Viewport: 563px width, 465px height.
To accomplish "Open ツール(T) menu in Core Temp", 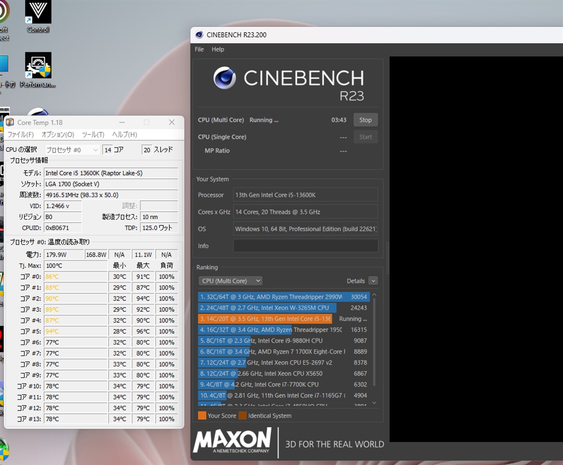I will tap(92, 134).
